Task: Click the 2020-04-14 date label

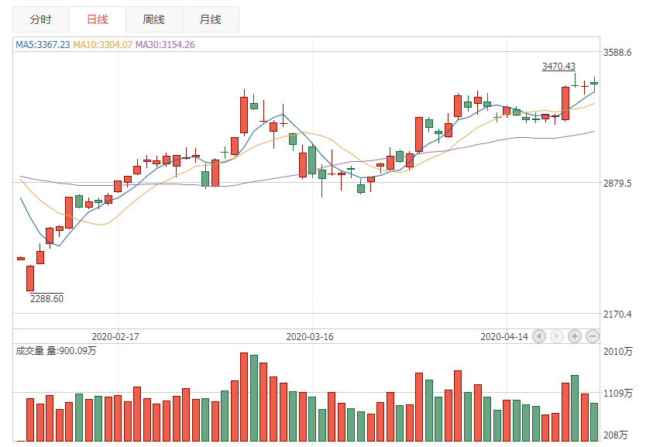Action: tap(504, 336)
